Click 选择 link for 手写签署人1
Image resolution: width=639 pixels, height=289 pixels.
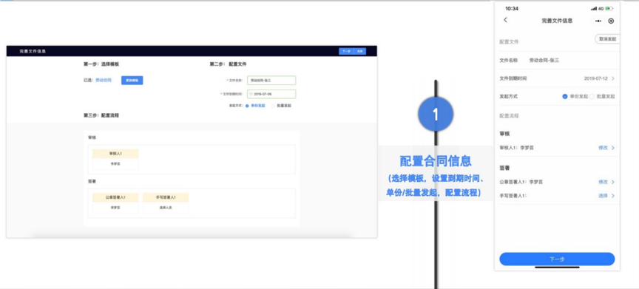point(603,196)
